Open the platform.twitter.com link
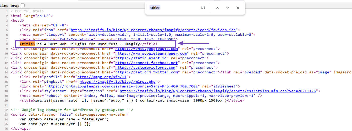Image resolution: width=352 pixels, height=131 pixels. (146, 72)
